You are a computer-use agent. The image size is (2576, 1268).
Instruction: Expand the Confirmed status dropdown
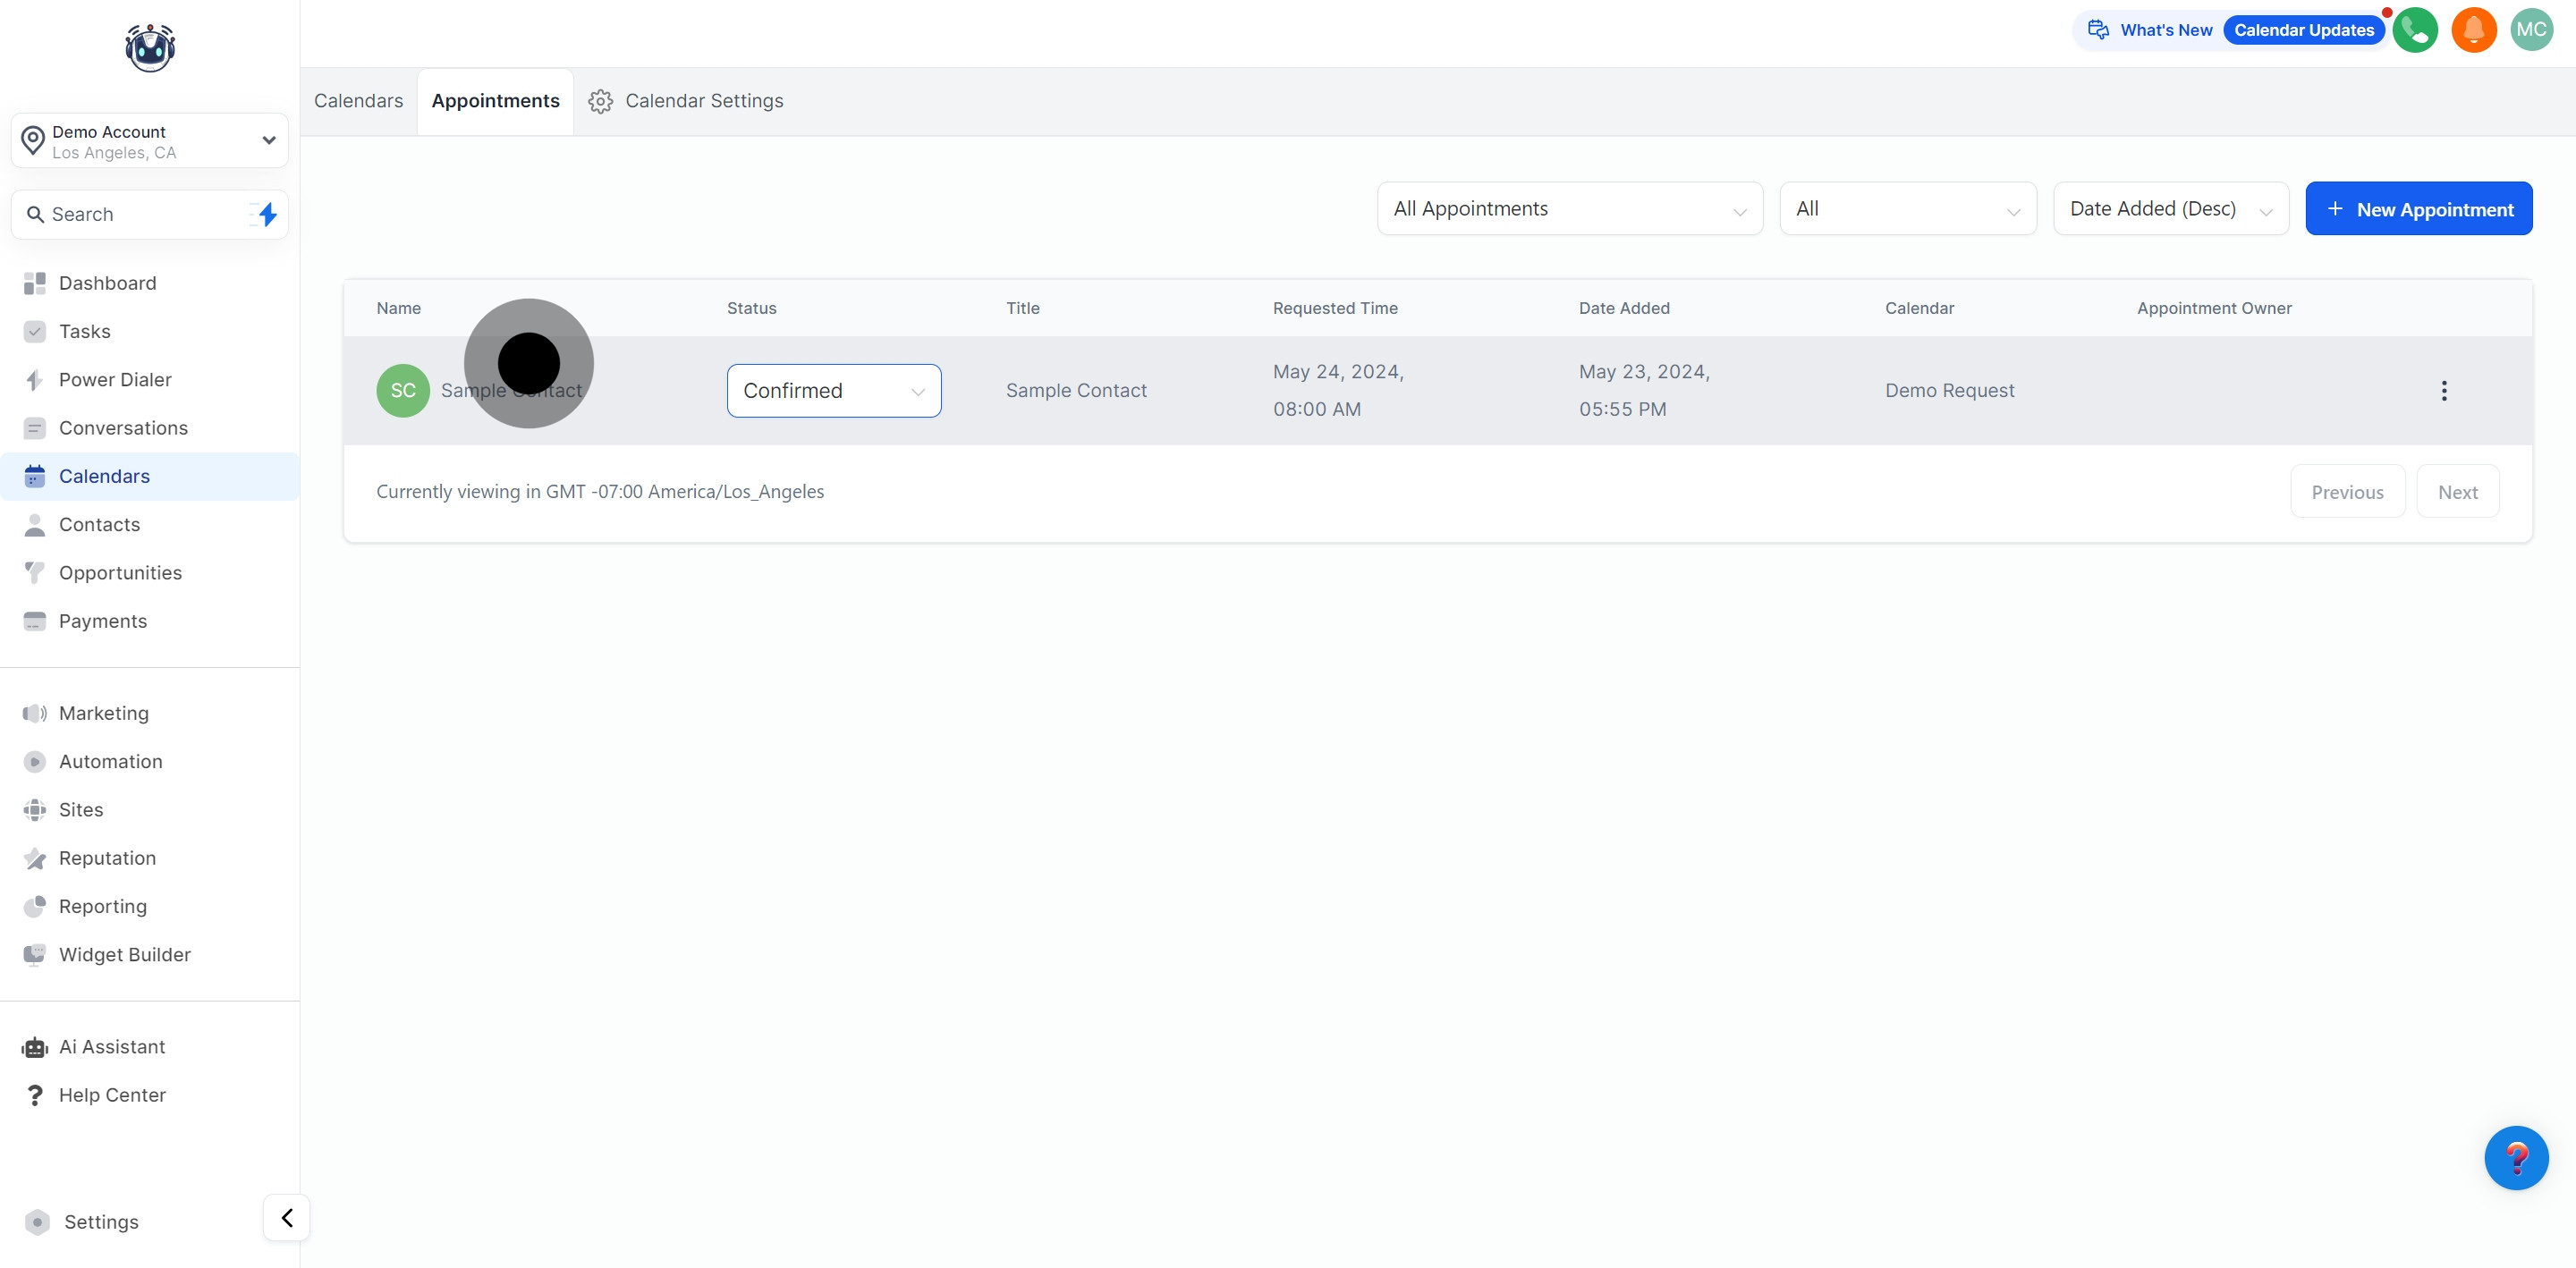pyautogui.click(x=833, y=391)
